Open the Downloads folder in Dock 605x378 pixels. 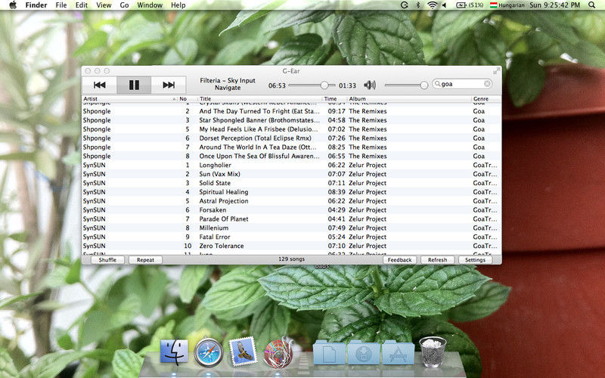(363, 352)
